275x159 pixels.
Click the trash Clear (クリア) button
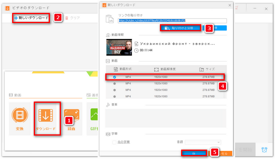click(x=72, y=18)
